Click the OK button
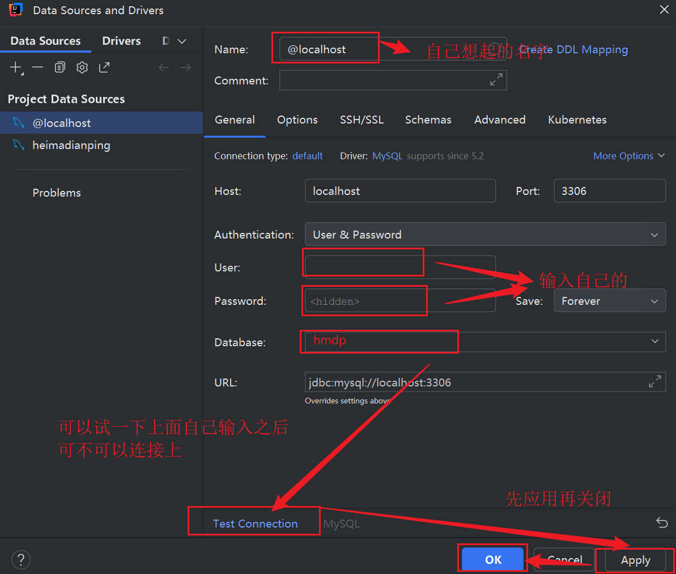Viewport: 676px width, 574px height. 493,559
